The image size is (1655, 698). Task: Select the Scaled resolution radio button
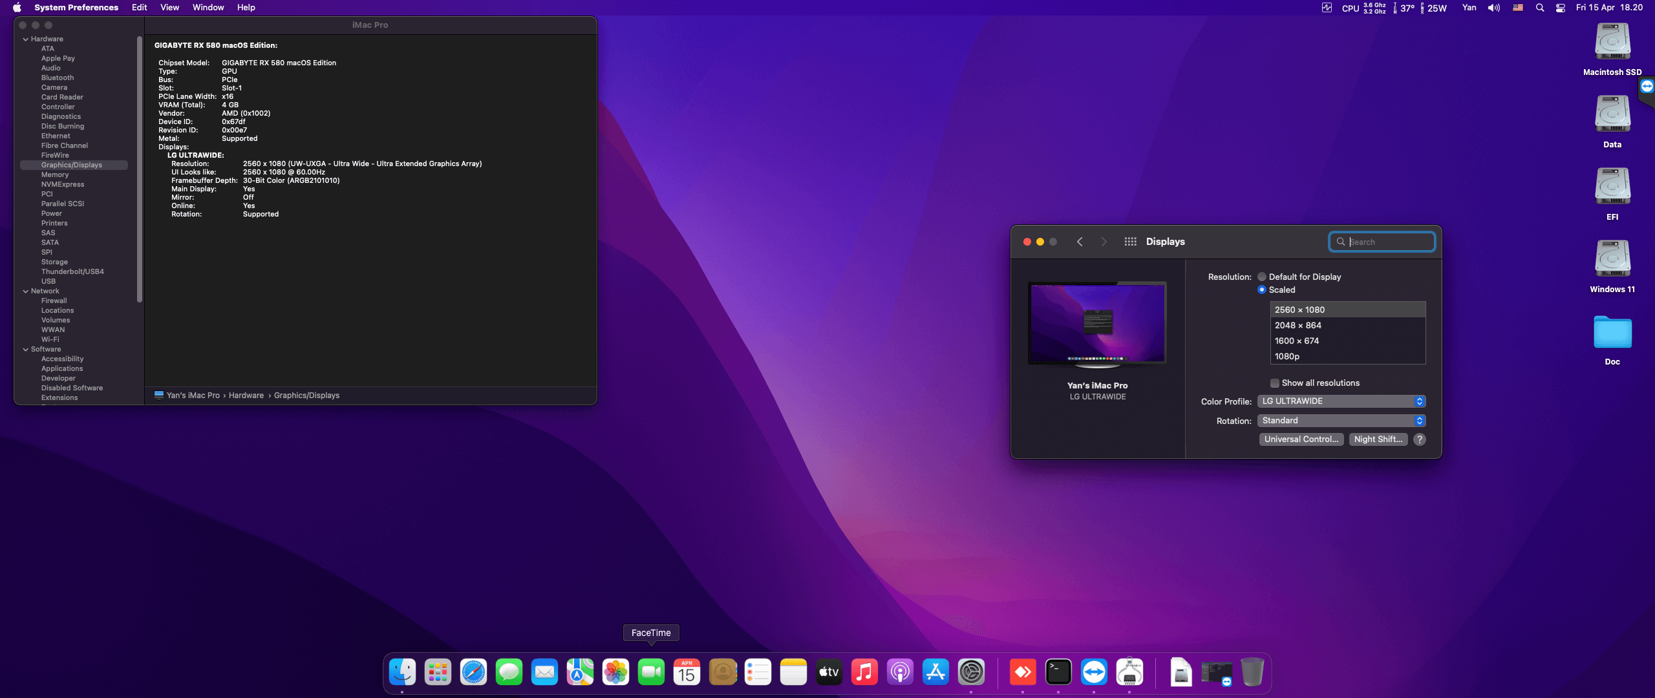[x=1262, y=290]
